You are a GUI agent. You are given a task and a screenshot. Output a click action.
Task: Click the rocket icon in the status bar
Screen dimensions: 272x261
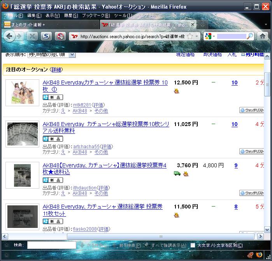pyautogui.click(x=250, y=255)
